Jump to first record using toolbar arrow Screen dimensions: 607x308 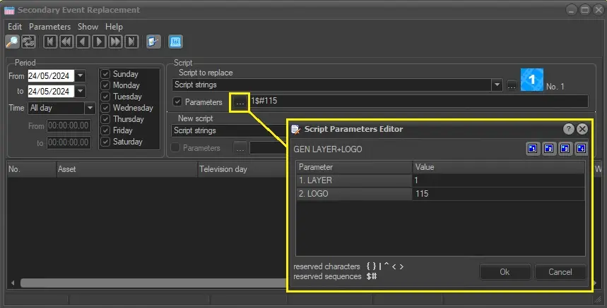pos(50,42)
